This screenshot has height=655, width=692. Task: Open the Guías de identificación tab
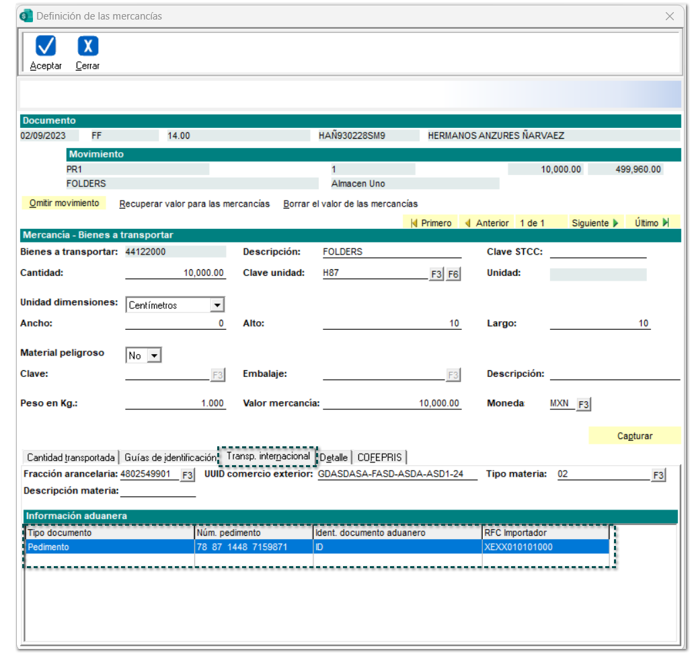(169, 458)
